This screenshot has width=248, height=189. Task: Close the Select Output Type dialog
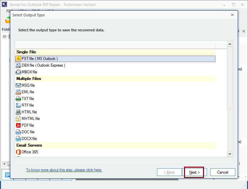coord(232,15)
